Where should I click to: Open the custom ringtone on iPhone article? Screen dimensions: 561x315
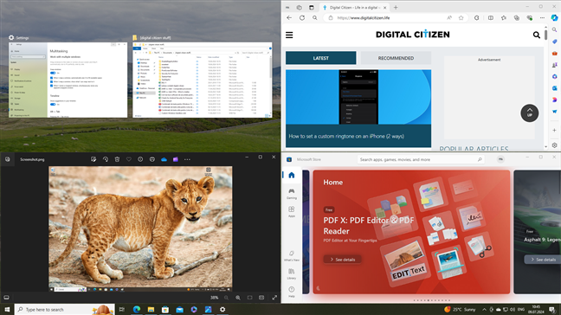coord(346,136)
